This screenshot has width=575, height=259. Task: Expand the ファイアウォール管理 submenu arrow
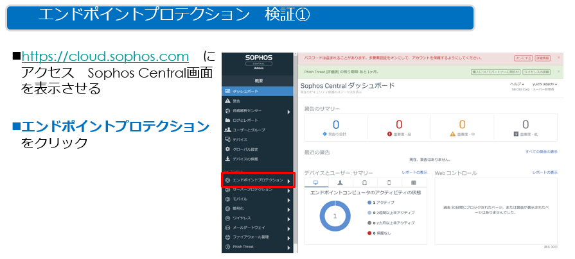(x=289, y=238)
